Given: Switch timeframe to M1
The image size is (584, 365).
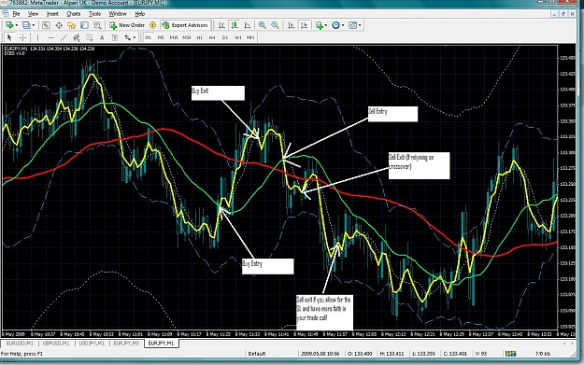Looking at the screenshot, I should pos(149,37).
